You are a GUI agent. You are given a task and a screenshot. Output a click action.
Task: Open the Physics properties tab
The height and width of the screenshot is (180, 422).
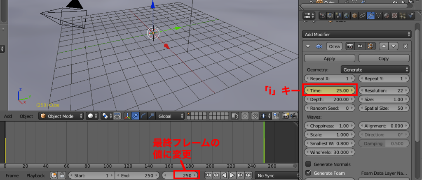click(x=411, y=16)
